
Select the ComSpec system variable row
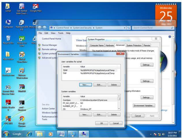point(90,100)
